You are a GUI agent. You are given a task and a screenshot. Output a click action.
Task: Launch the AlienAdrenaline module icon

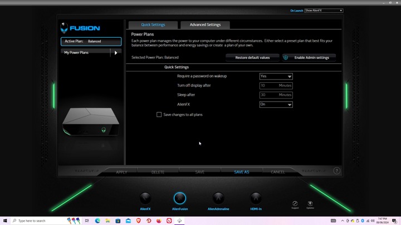click(x=218, y=198)
